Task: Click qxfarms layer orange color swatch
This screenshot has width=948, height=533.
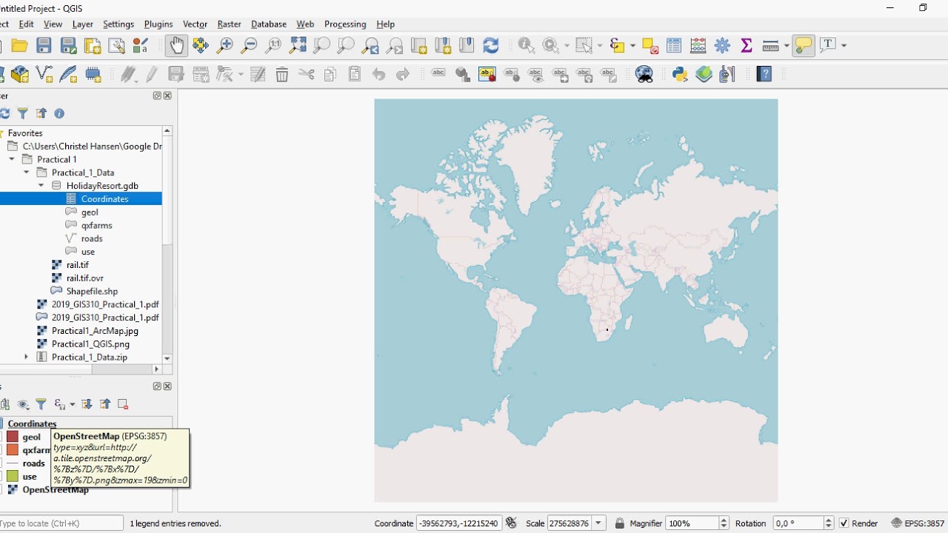Action: pos(13,450)
